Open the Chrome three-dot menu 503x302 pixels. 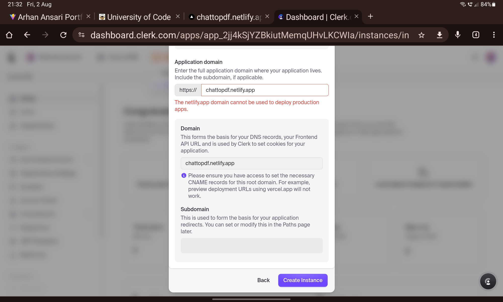coord(494,35)
